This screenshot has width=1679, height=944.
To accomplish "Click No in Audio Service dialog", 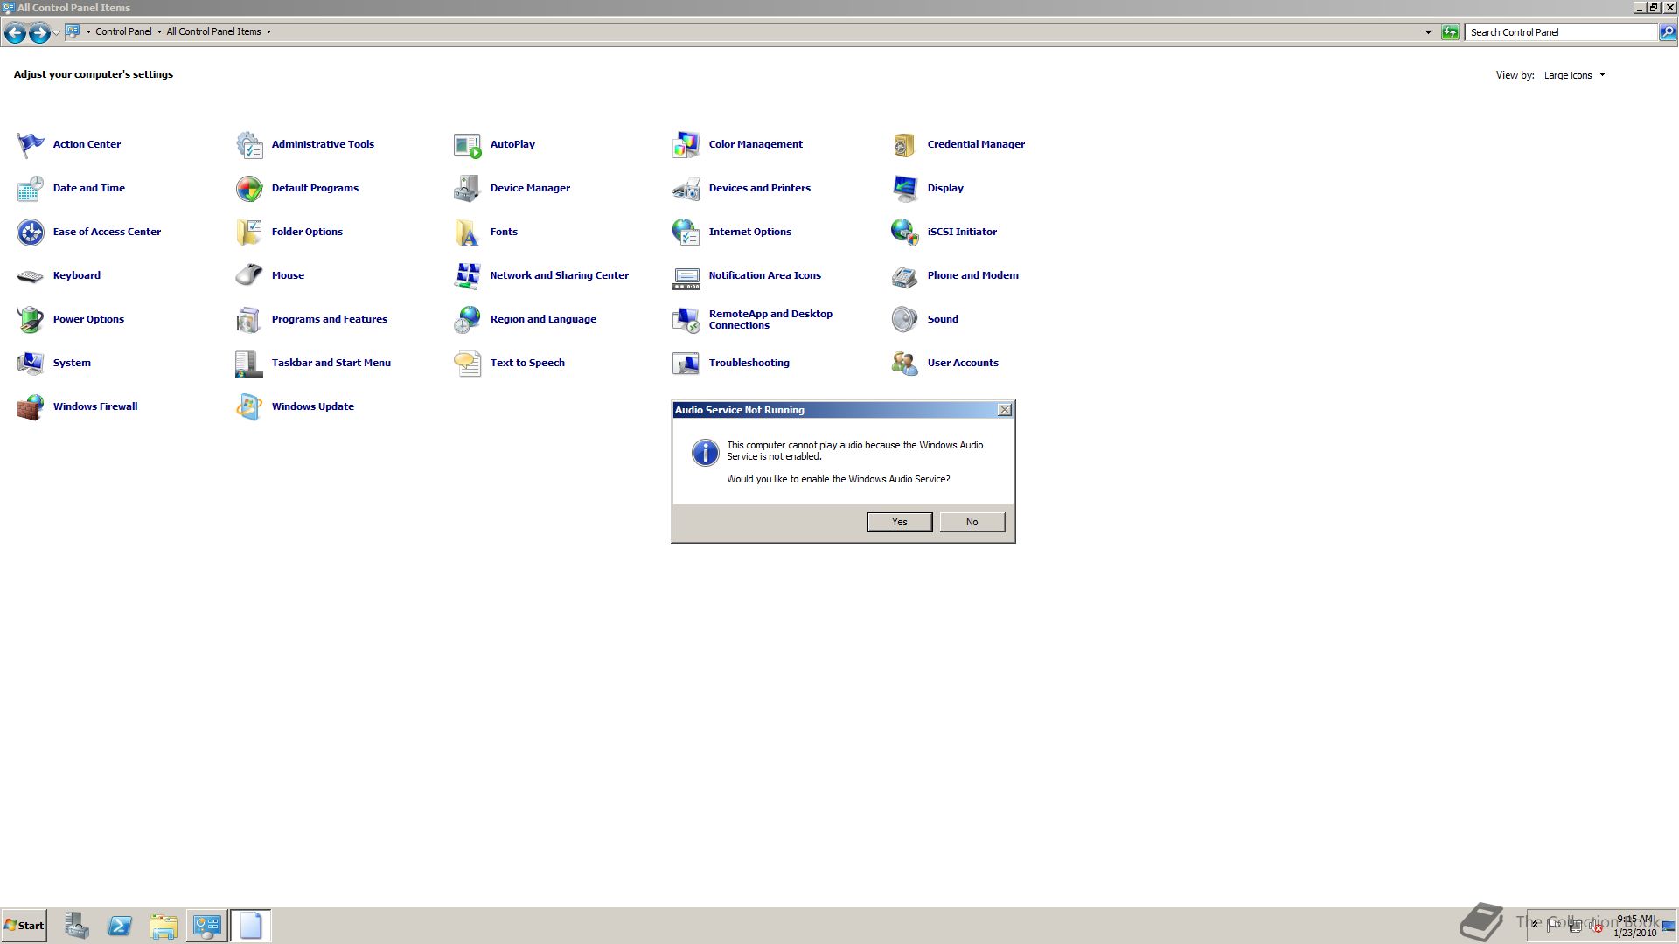I will 972,522.
